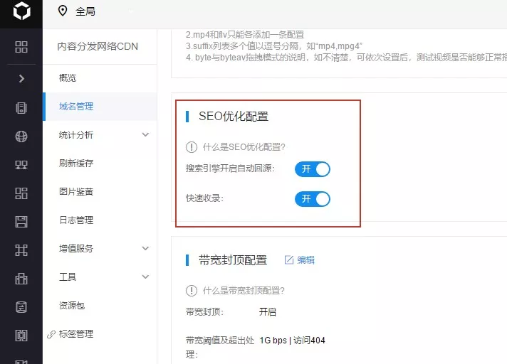The image size is (507, 364).
Task: Click the 编辑 link for 带宽封顶配置
Action: coord(305,260)
